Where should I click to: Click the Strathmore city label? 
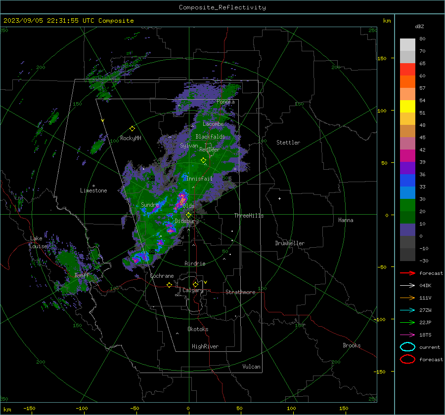click(240, 292)
